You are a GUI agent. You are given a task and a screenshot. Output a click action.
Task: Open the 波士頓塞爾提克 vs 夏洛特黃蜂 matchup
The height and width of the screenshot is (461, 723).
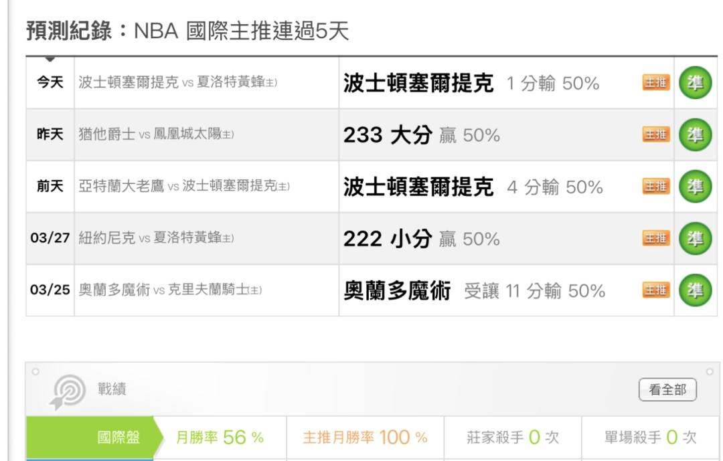(x=177, y=84)
